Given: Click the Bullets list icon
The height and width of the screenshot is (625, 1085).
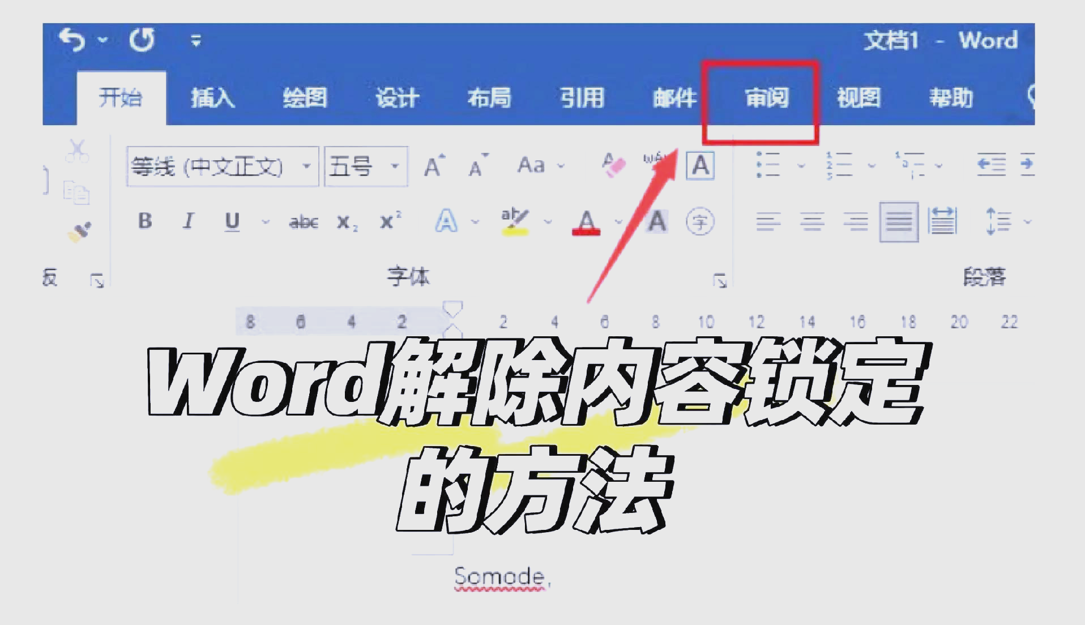Looking at the screenshot, I should pos(768,165).
